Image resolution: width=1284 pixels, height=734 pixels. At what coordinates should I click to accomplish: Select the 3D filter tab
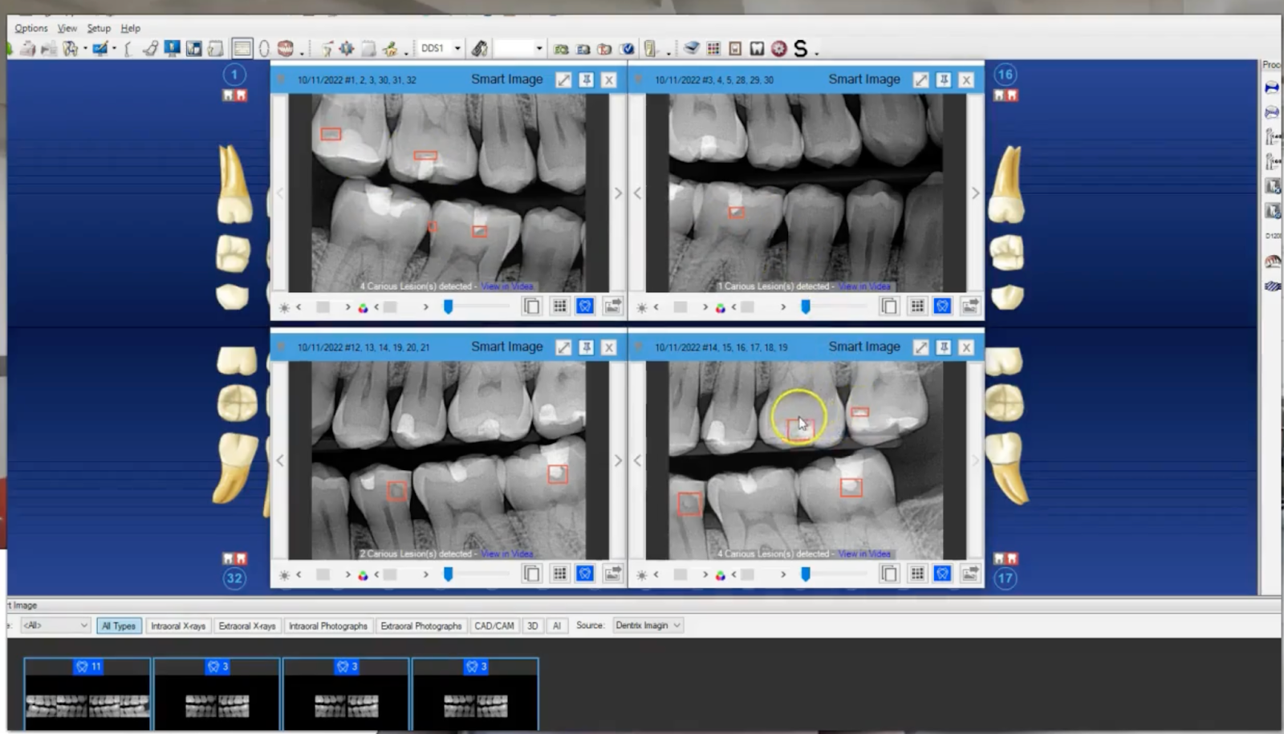(x=532, y=626)
